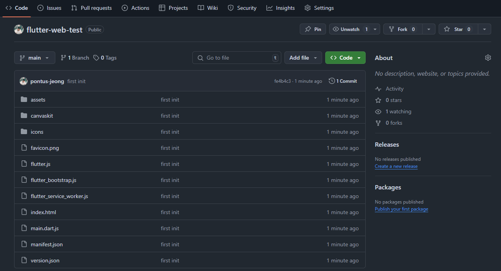Open the flutter_bootstrap.js file

(54, 180)
